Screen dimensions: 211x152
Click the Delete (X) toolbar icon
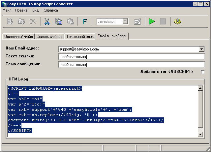[33, 21]
